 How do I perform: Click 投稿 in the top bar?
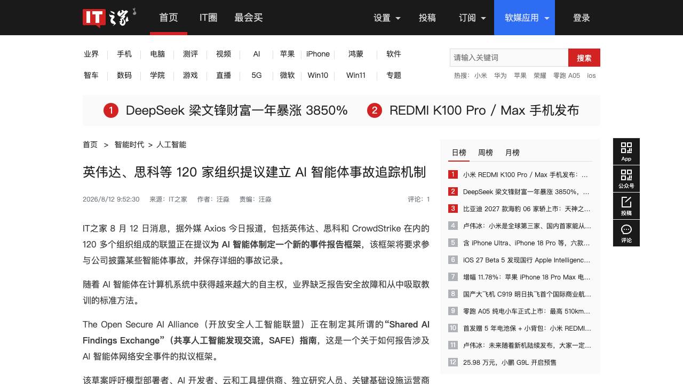point(427,18)
